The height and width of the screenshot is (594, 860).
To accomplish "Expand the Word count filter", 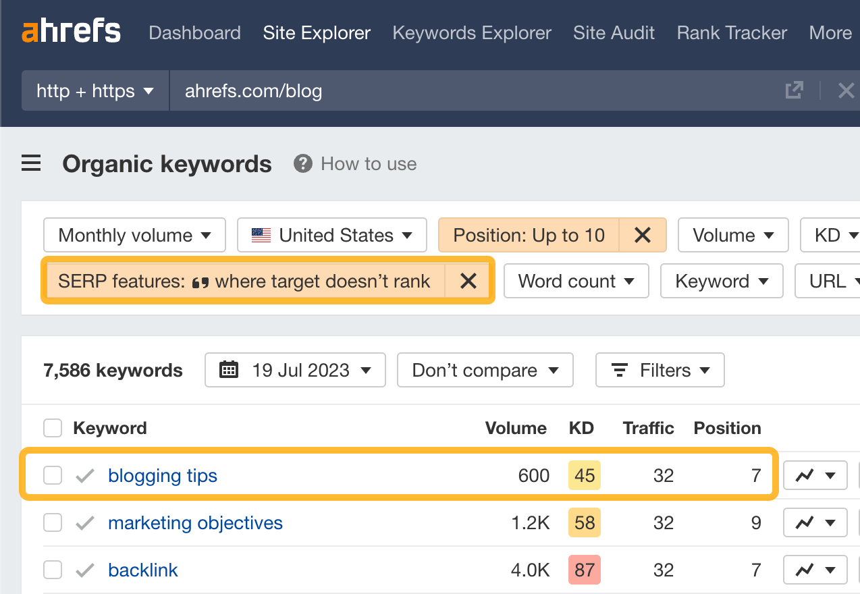I will pos(576,281).
